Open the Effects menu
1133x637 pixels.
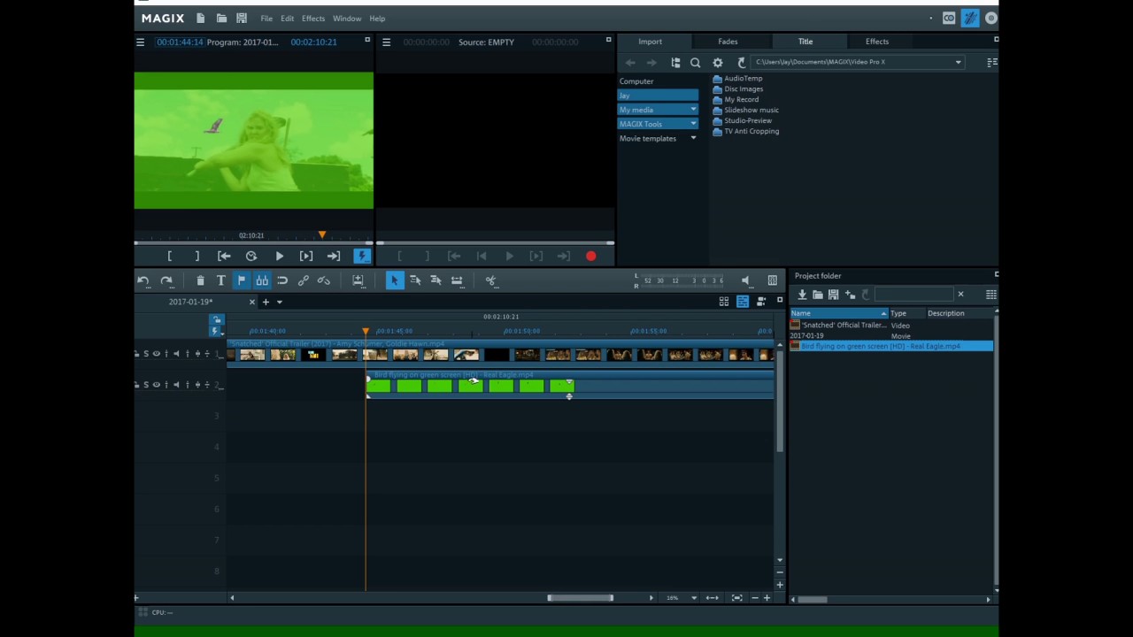point(313,19)
